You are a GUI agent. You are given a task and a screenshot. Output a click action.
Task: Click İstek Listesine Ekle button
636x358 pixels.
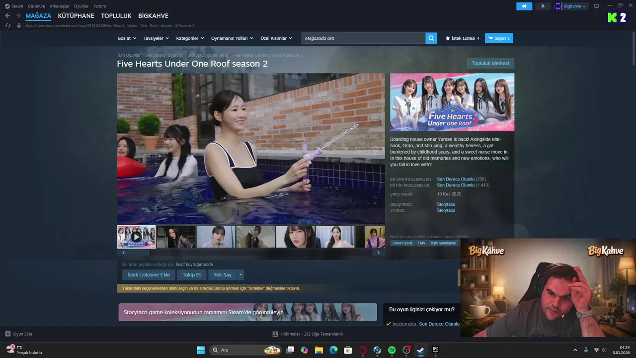(149, 274)
